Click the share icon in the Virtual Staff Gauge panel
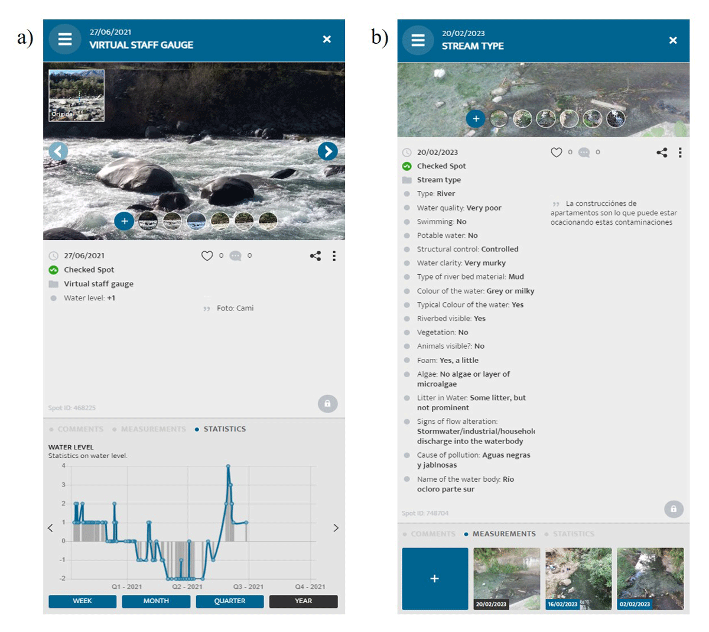This screenshot has width=709, height=632. pyautogui.click(x=316, y=256)
